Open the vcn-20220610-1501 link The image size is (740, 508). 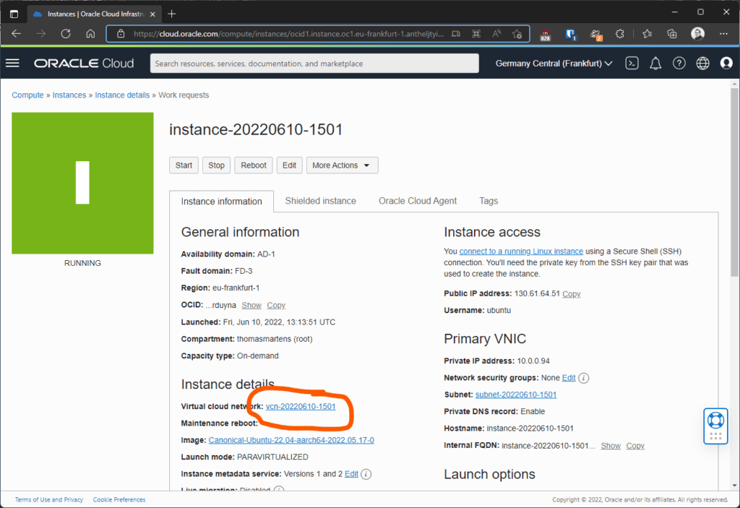[x=301, y=406]
